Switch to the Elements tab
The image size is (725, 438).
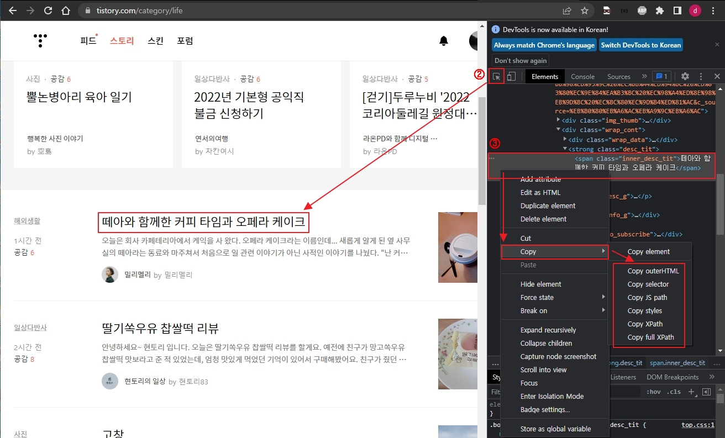pos(545,77)
